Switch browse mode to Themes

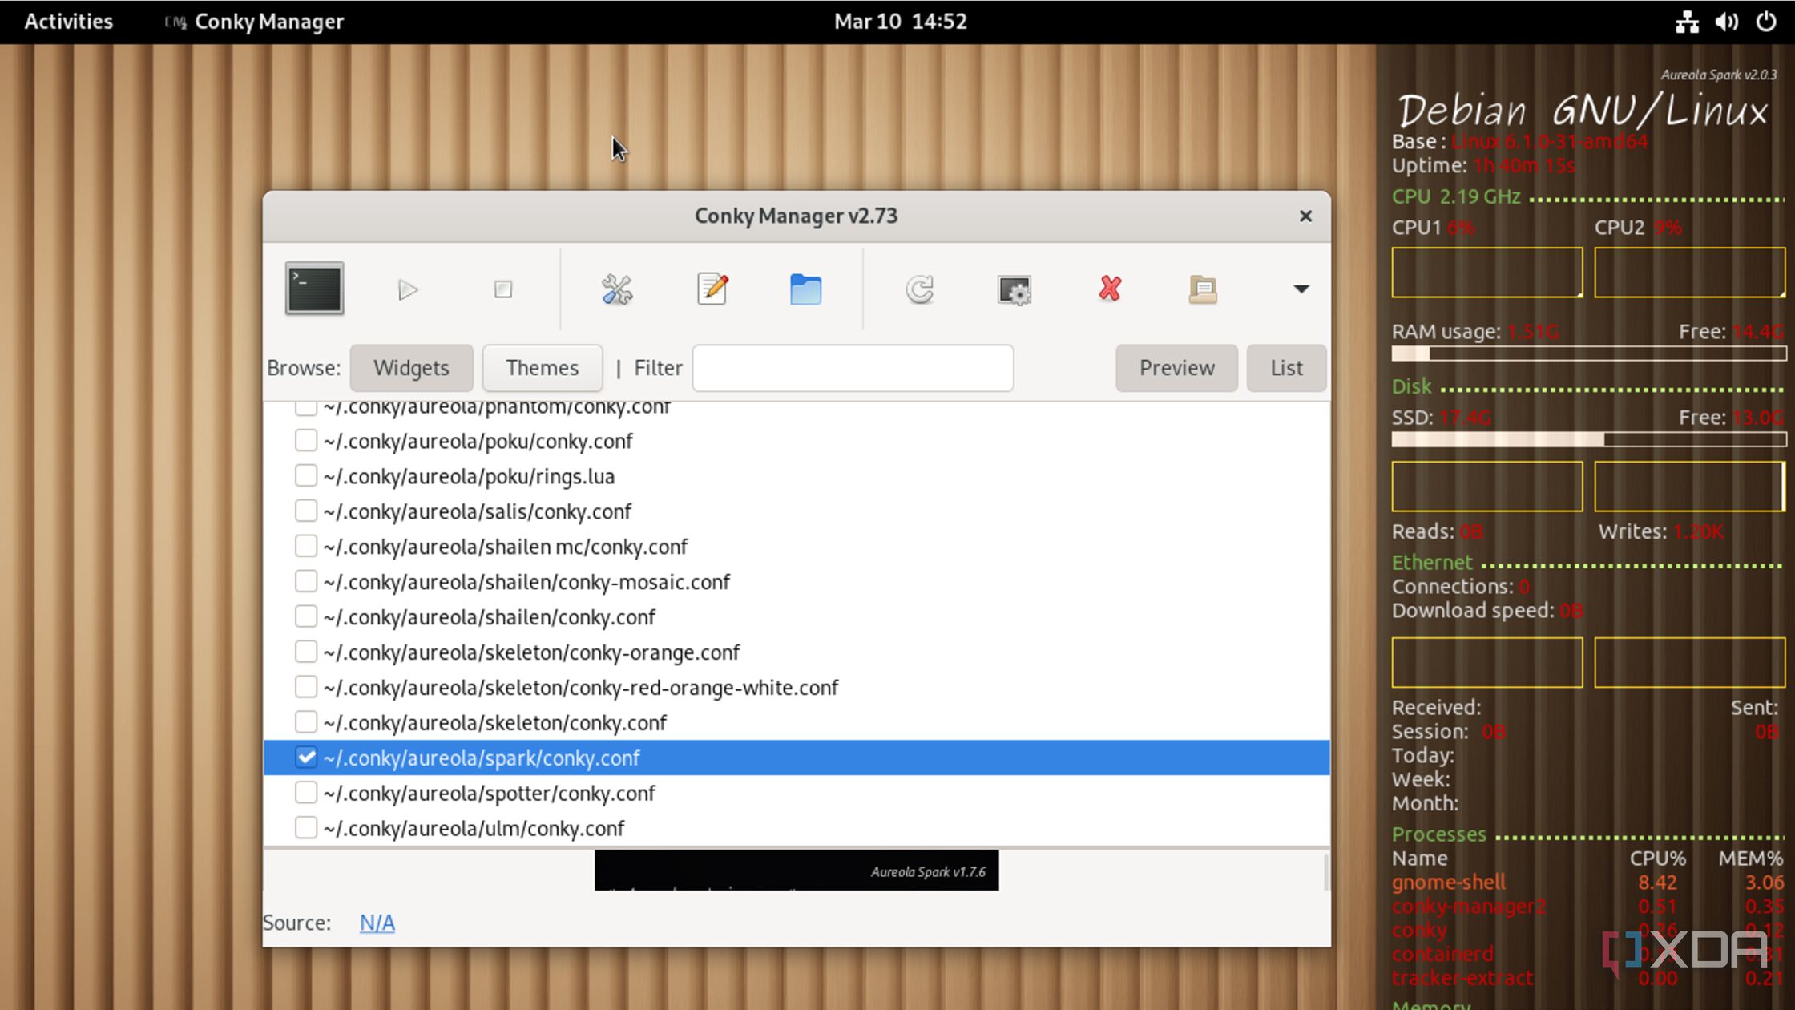pos(543,368)
